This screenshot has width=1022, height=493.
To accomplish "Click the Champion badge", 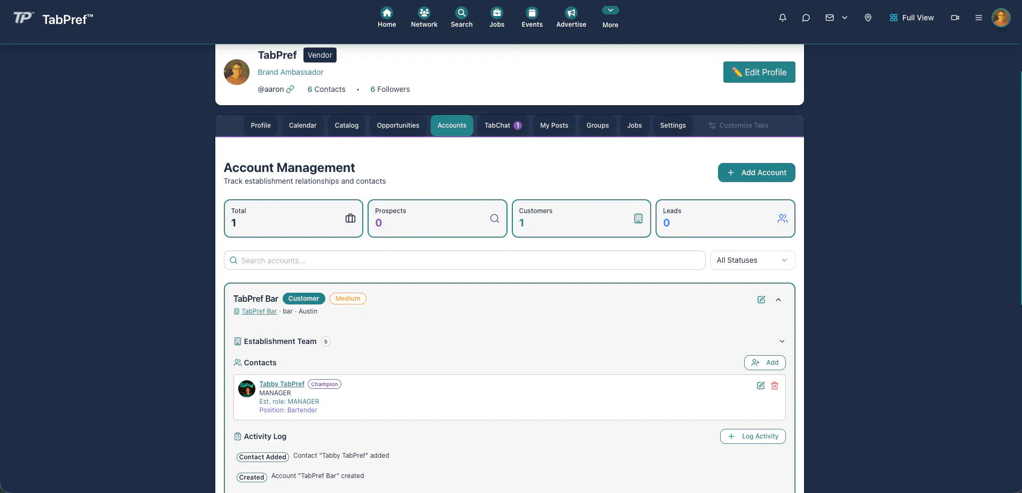I will coord(324,384).
